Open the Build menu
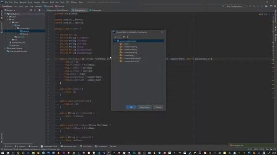Image resolution: width=277 pixels, height=155 pixels. click(52, 2)
